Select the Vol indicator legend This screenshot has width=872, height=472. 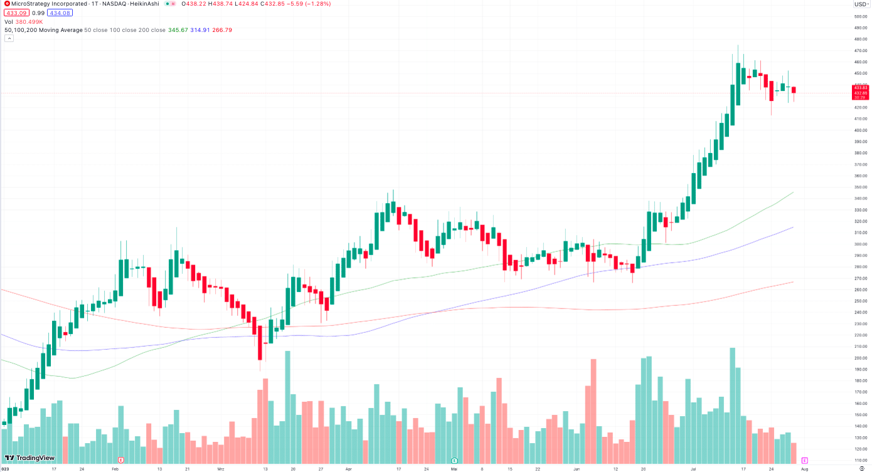tap(9, 21)
